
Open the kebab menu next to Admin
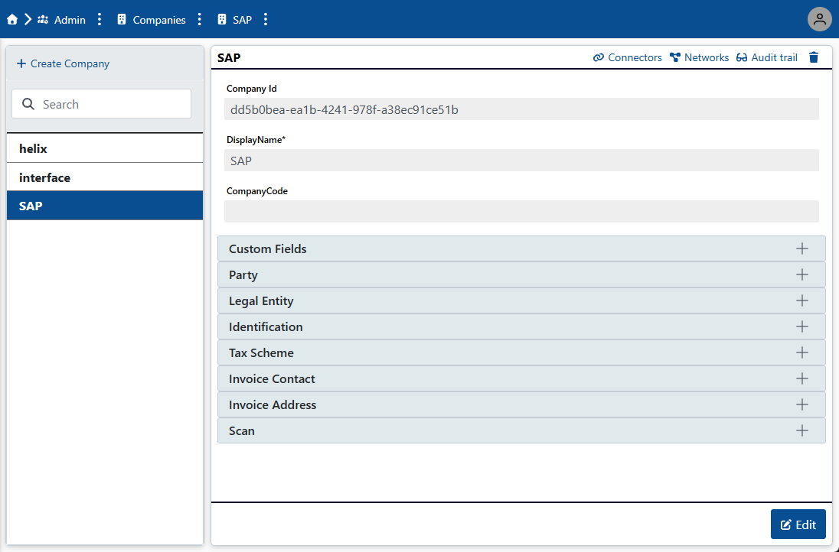point(100,19)
